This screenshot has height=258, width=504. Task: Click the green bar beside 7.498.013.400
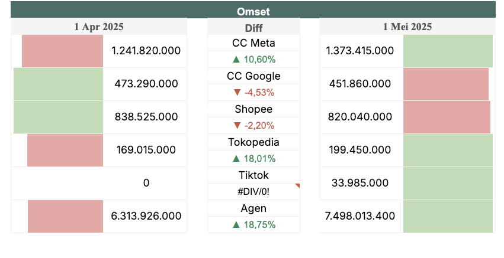pos(448,216)
